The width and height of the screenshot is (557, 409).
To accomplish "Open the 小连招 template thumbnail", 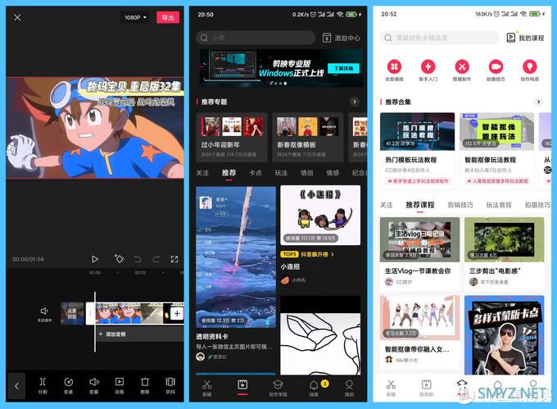I will (x=320, y=216).
